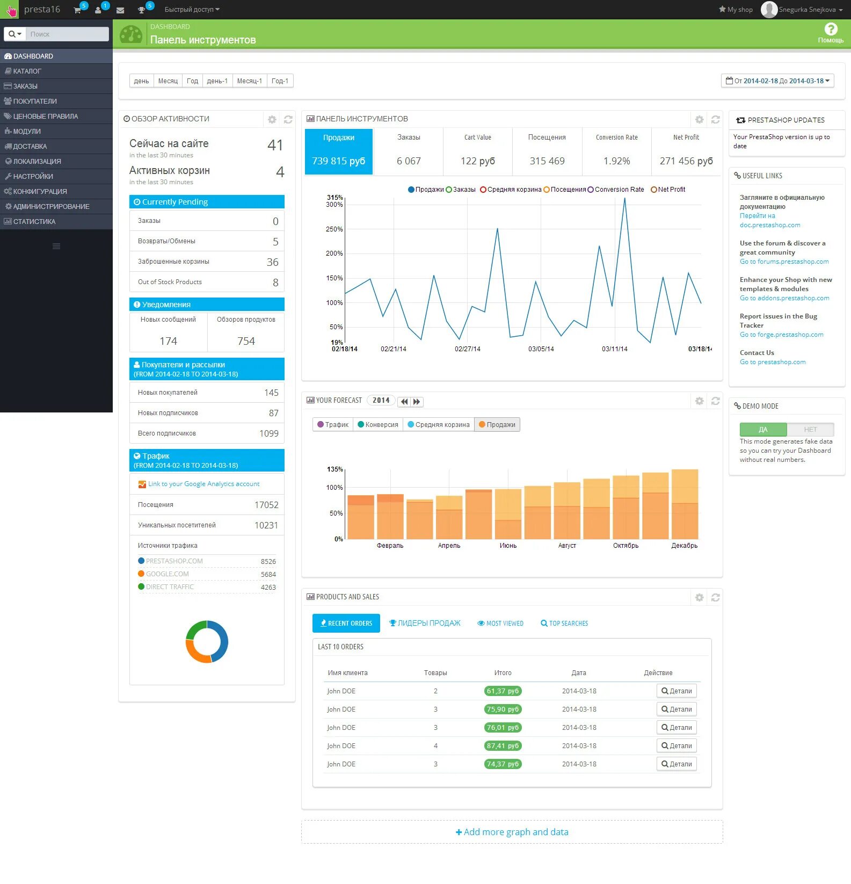
Task: Click Add more graph and data
Action: [512, 832]
